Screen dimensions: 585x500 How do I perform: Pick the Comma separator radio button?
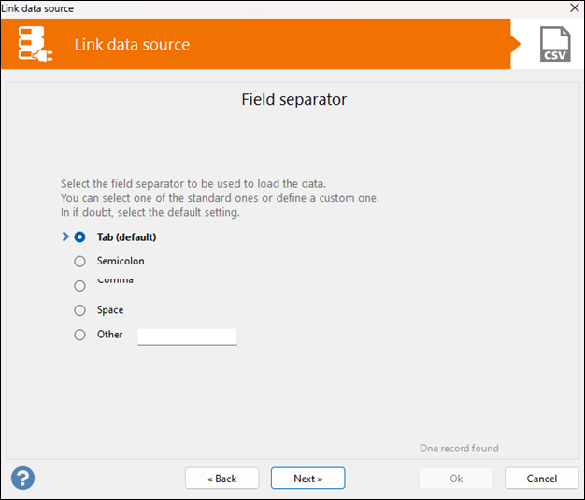[x=80, y=286]
